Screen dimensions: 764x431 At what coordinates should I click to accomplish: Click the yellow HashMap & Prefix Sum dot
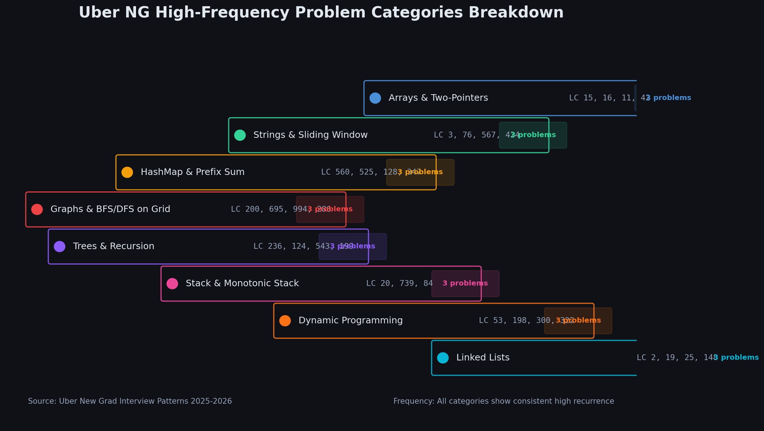(x=127, y=172)
